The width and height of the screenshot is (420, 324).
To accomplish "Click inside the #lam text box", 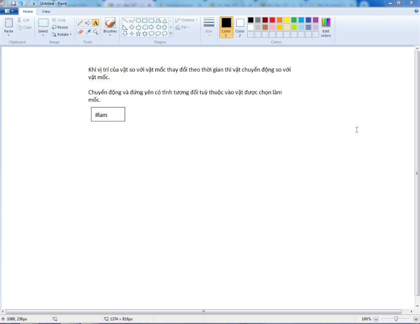I will tap(108, 114).
